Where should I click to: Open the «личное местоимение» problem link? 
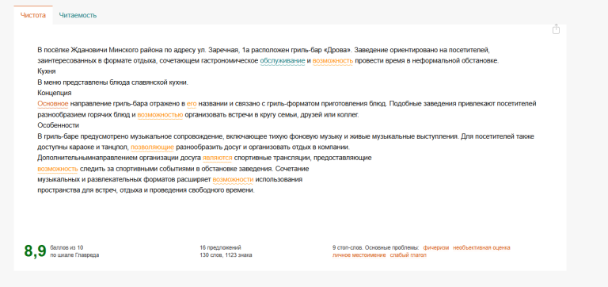(359, 255)
